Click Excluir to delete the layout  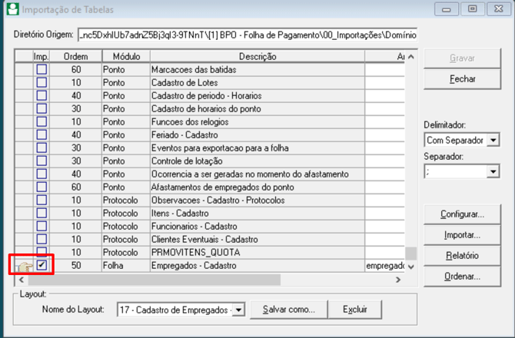[x=354, y=309]
